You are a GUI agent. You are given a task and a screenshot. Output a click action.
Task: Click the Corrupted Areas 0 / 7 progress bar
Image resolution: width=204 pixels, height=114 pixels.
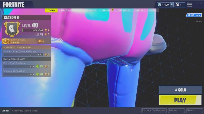[23, 55]
